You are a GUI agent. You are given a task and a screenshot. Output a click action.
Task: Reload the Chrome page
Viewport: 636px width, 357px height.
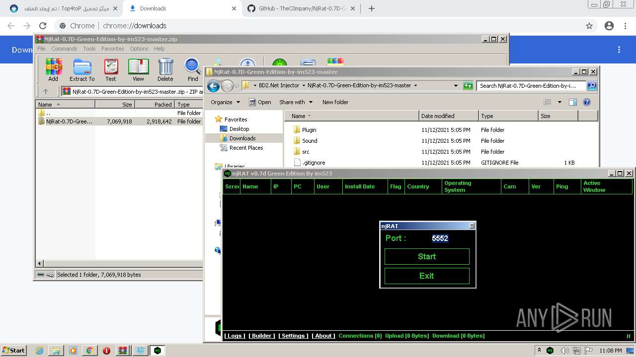pyautogui.click(x=43, y=26)
